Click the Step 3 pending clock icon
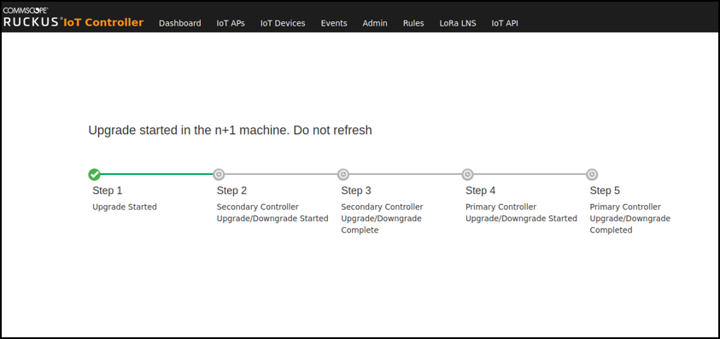Screen dimensions: 720x339 click(x=343, y=174)
